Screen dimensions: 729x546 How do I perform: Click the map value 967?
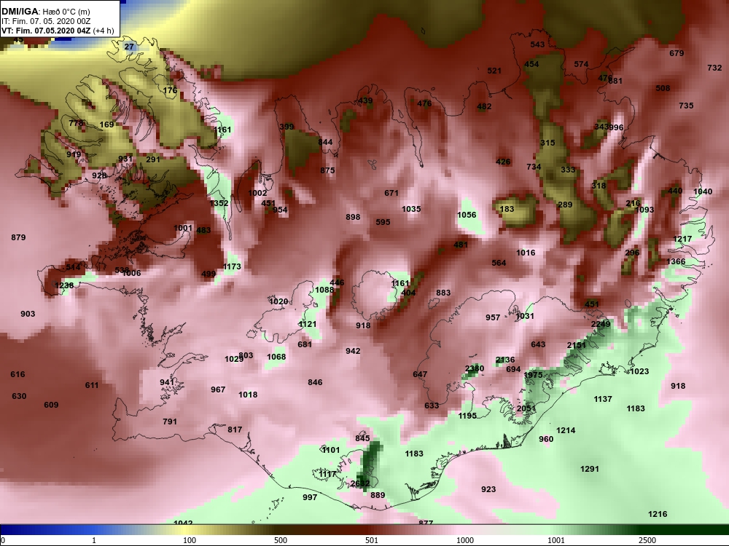click(x=218, y=389)
